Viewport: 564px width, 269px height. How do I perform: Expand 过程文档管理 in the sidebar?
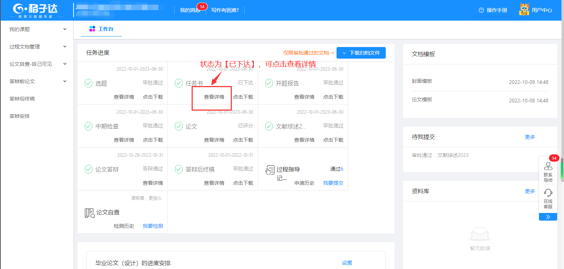65,47
